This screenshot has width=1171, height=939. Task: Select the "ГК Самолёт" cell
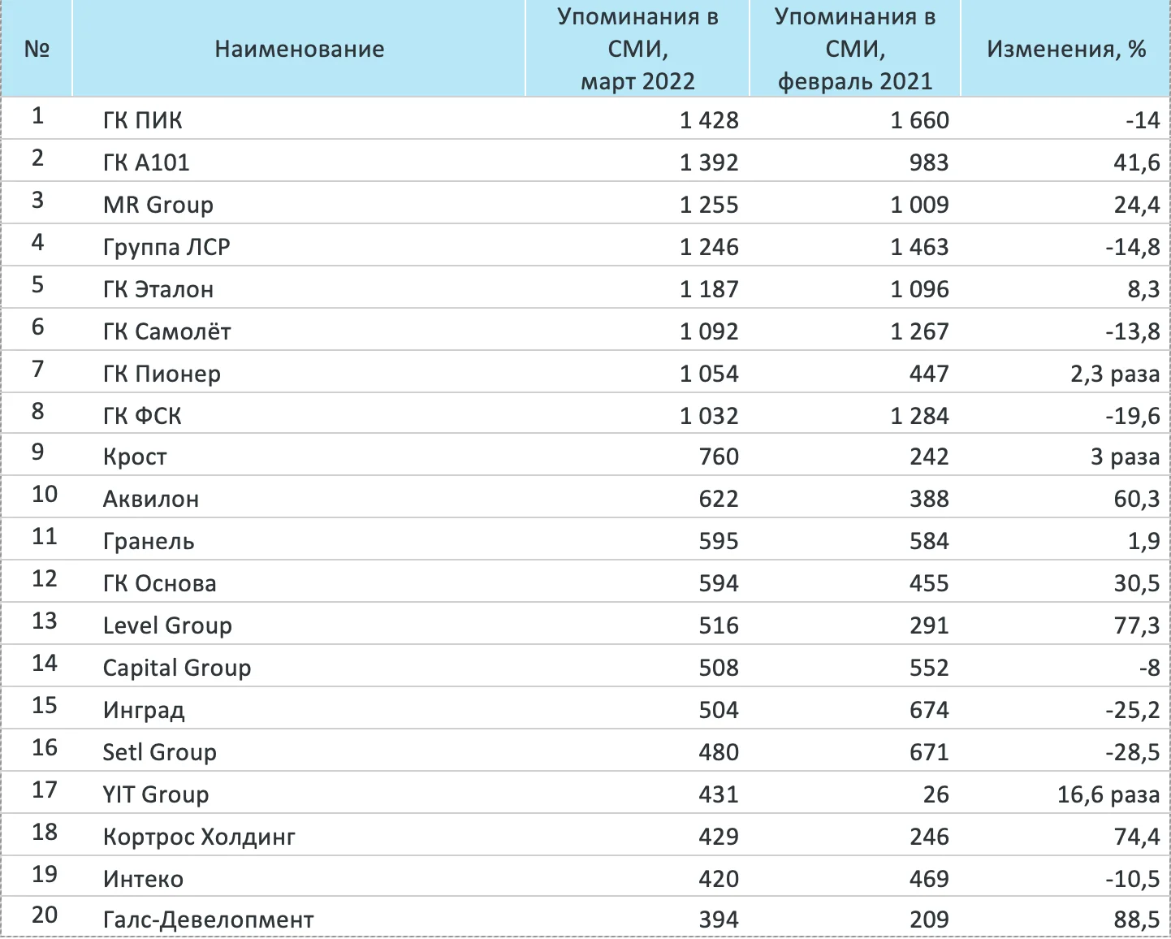pos(167,332)
